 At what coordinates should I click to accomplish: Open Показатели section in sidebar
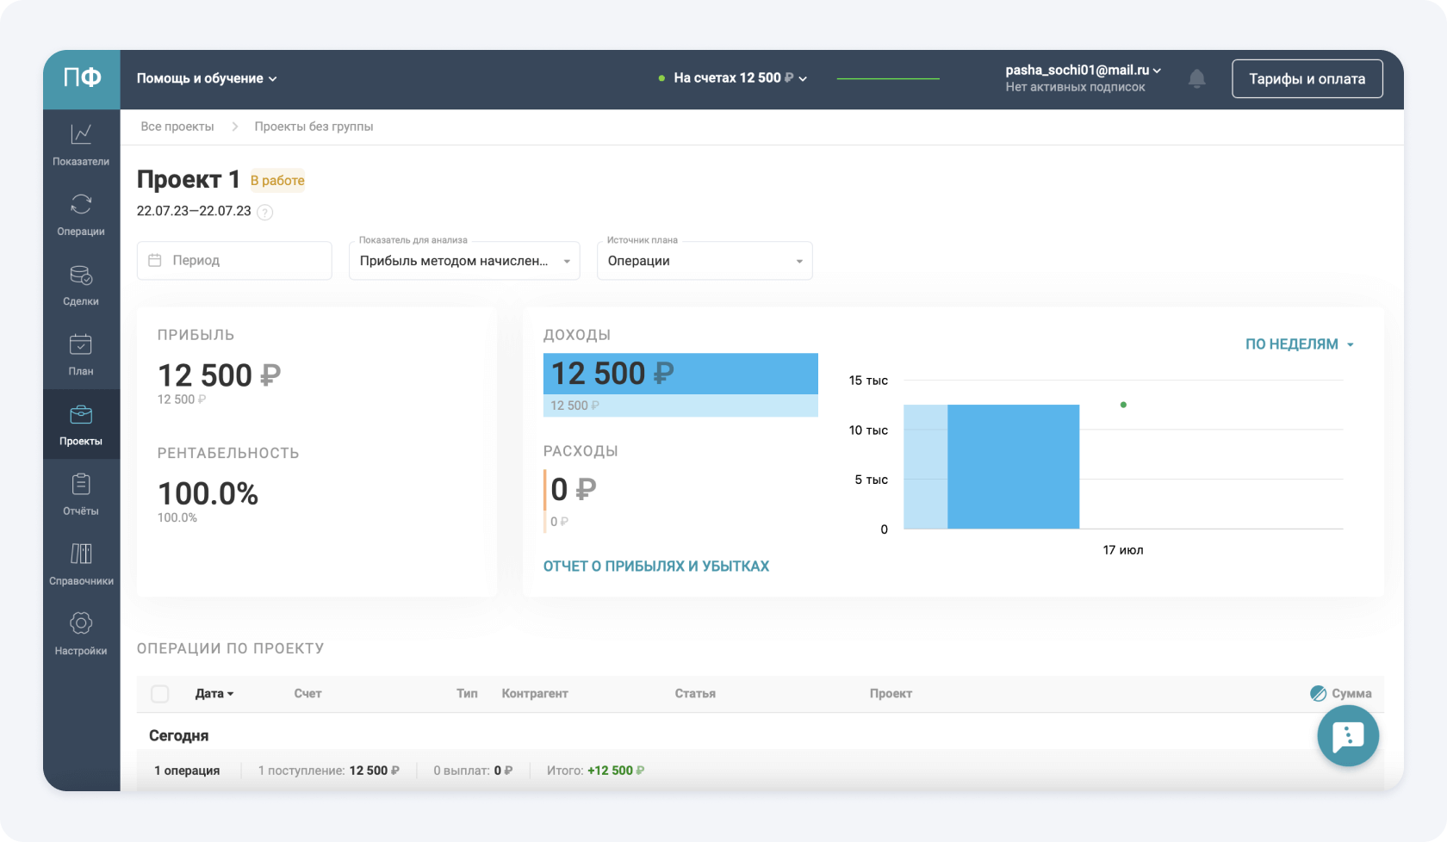coord(81,145)
